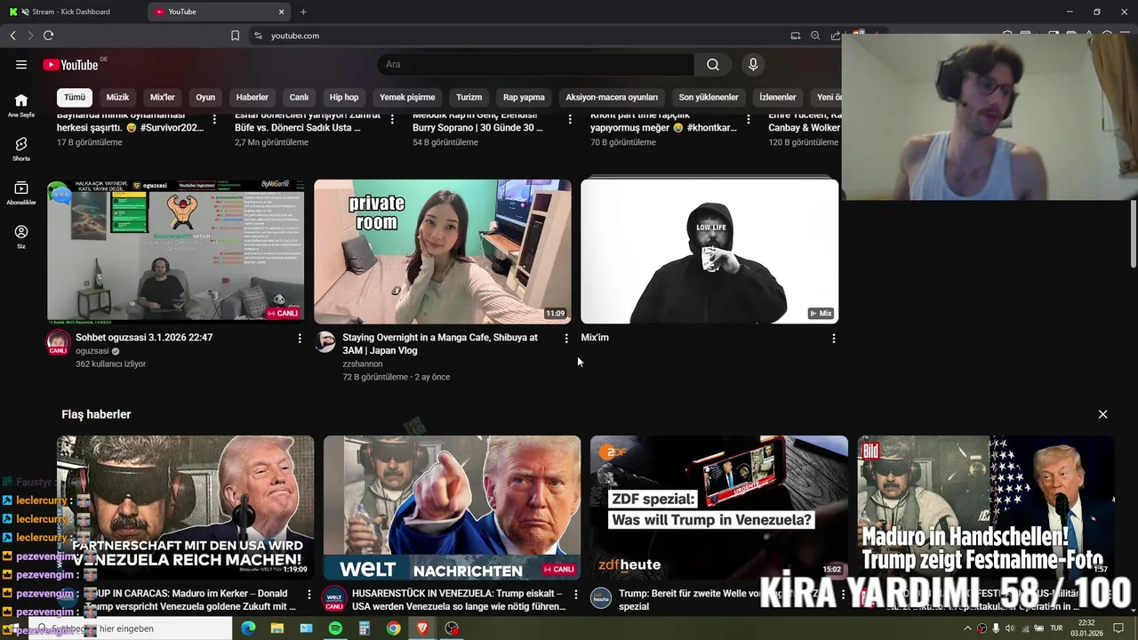Image resolution: width=1138 pixels, height=640 pixels.
Task: Focus the YouTube Ara search field
Action: (536, 64)
